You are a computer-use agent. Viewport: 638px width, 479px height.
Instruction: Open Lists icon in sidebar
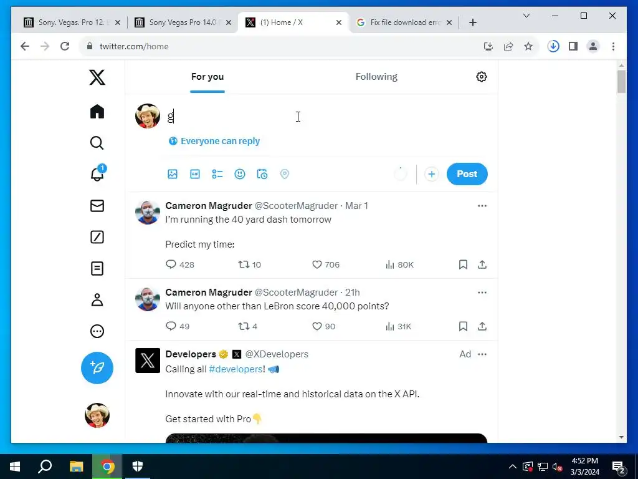point(97,268)
